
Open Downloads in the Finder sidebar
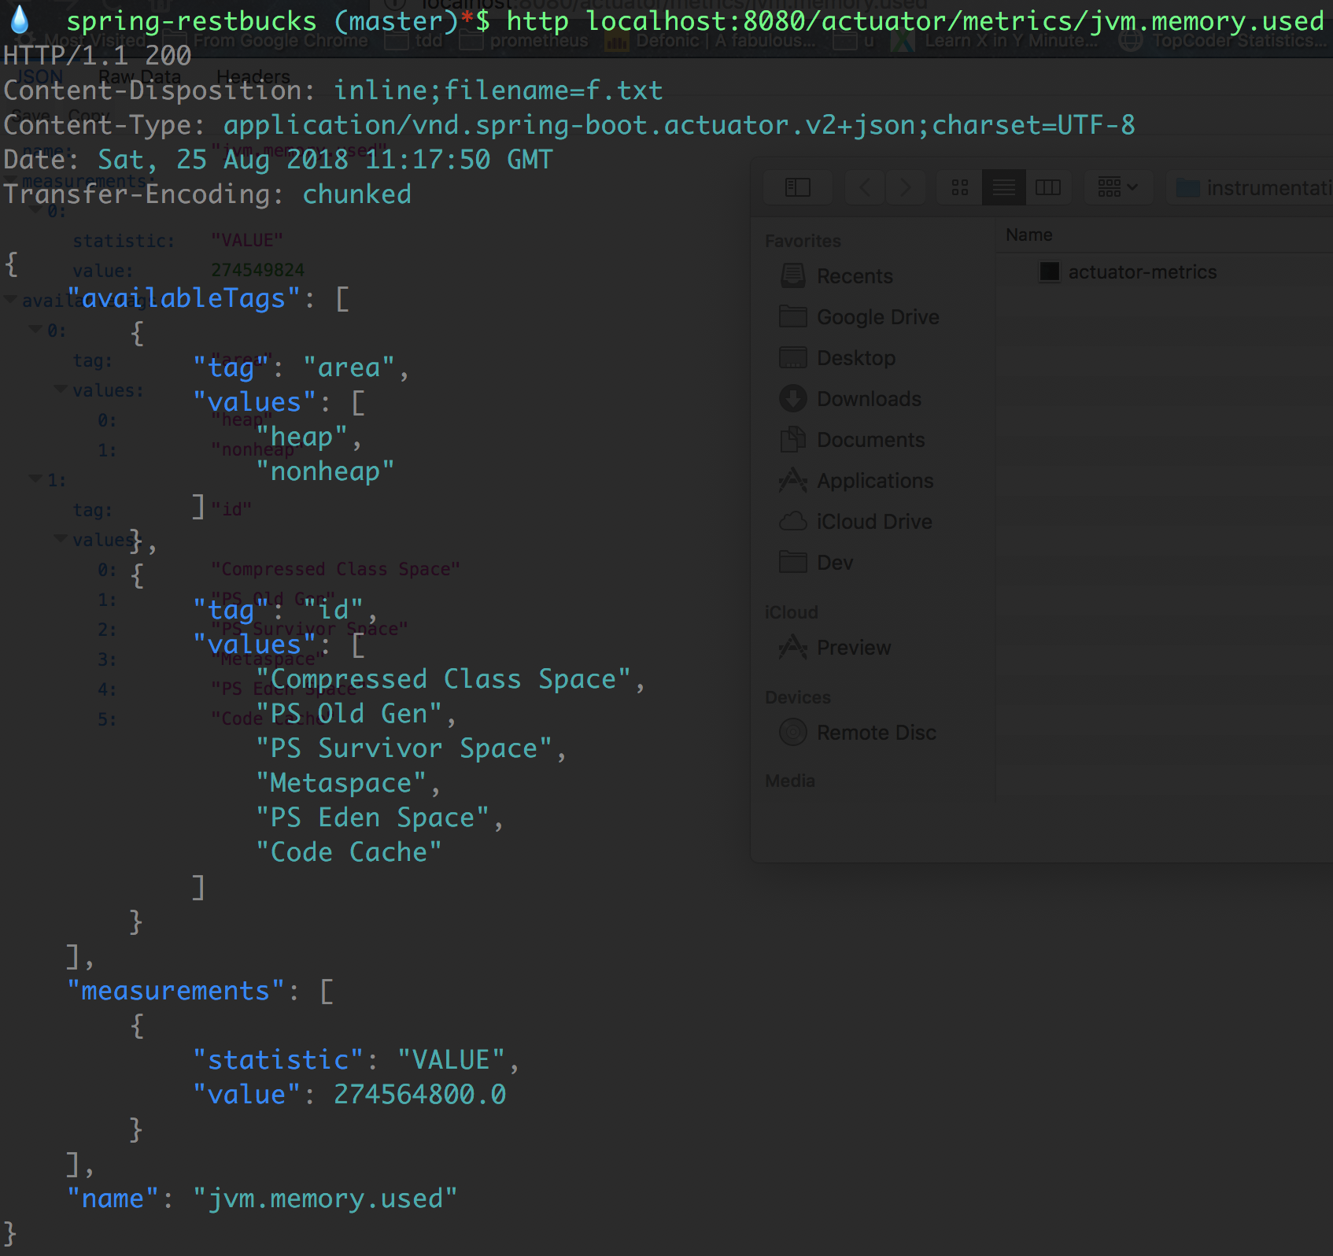[868, 399]
